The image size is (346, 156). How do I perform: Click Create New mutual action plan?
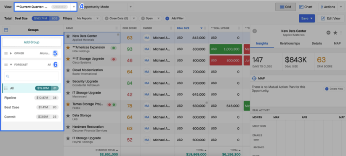pos(334,89)
